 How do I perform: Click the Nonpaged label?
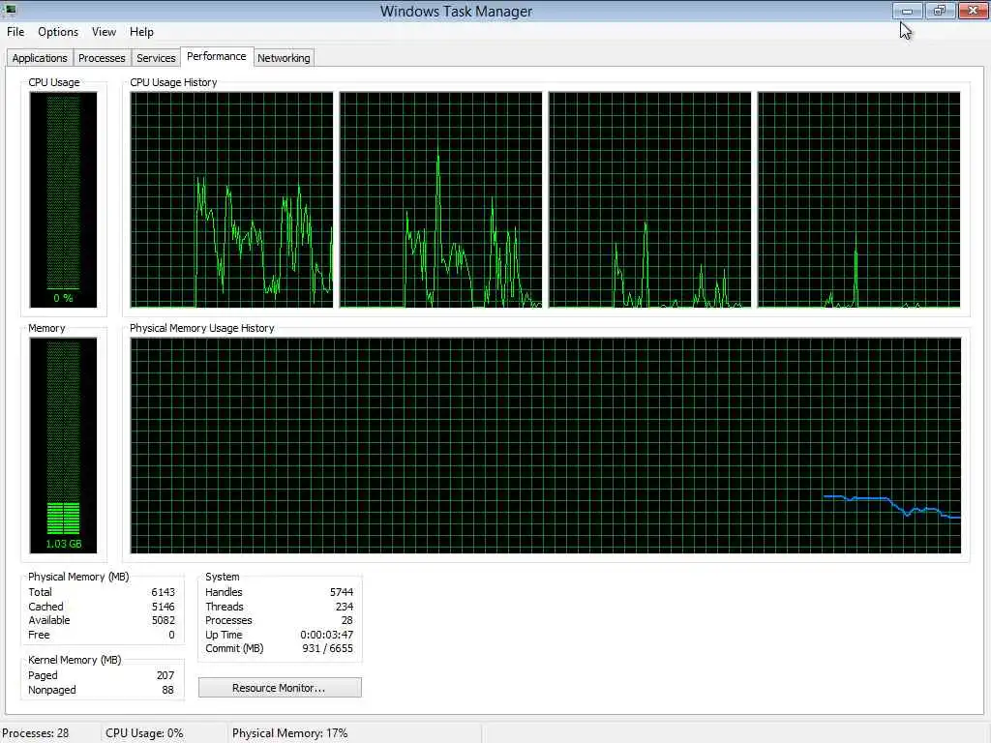52,690
